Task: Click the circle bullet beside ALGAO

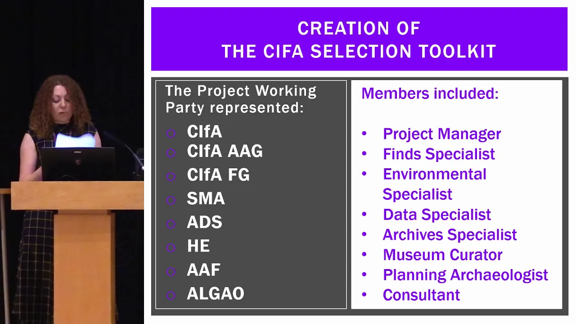Action: [171, 295]
